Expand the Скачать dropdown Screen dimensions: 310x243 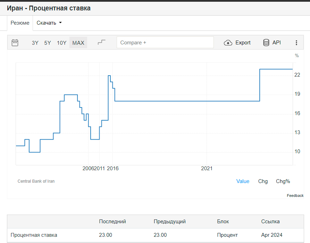tap(49, 23)
